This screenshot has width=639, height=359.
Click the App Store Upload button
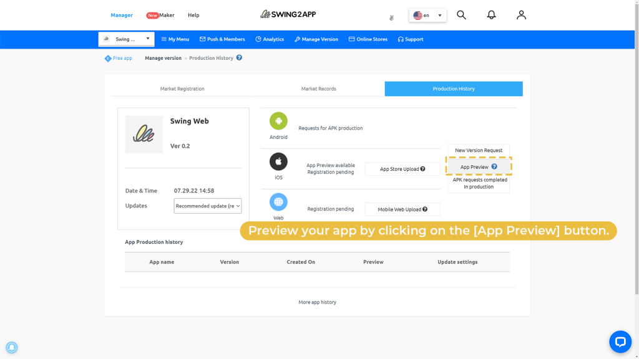coord(402,169)
